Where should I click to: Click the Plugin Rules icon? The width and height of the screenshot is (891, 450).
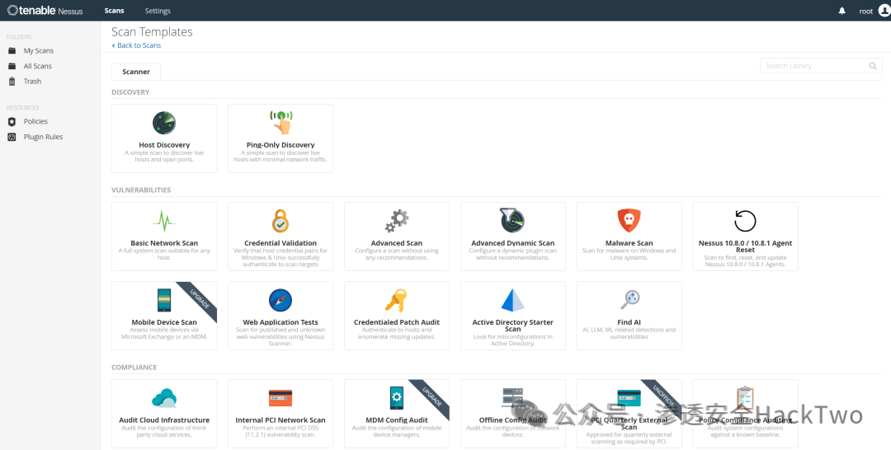(12, 137)
